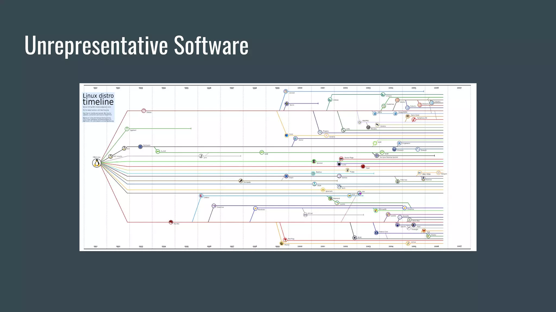
Task: Click the Edubuntu logo icon
Action: (x=420, y=105)
